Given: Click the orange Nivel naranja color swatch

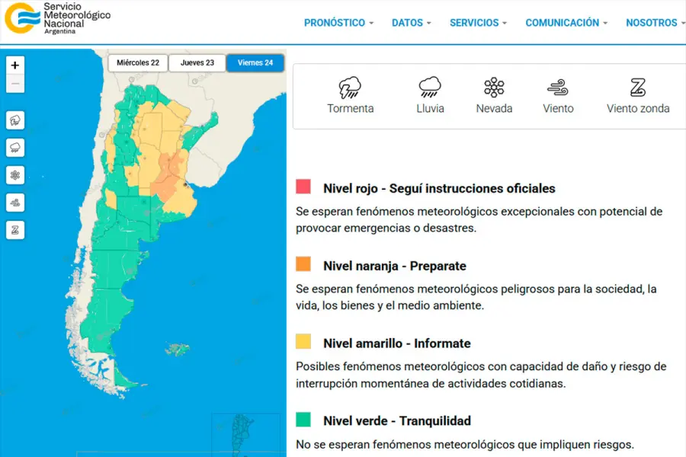Looking at the screenshot, I should pyautogui.click(x=303, y=264).
